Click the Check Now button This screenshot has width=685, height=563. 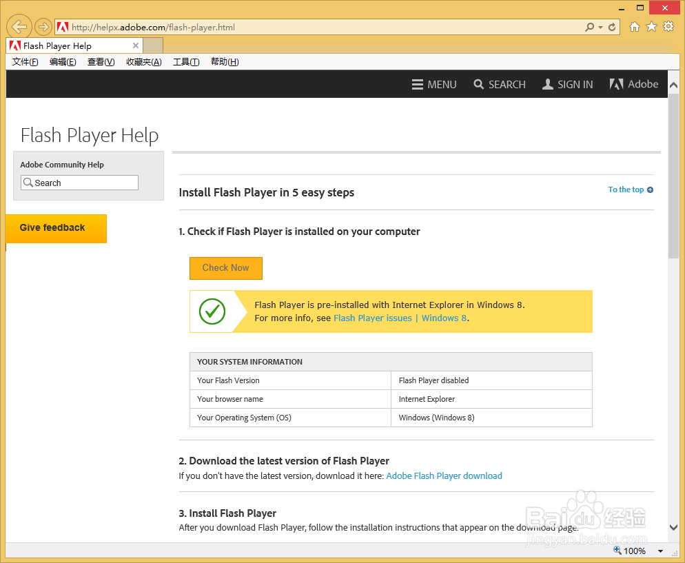(226, 268)
